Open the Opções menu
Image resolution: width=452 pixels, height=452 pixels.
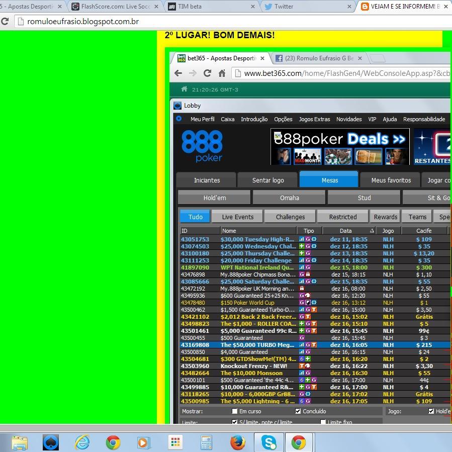coord(283,119)
